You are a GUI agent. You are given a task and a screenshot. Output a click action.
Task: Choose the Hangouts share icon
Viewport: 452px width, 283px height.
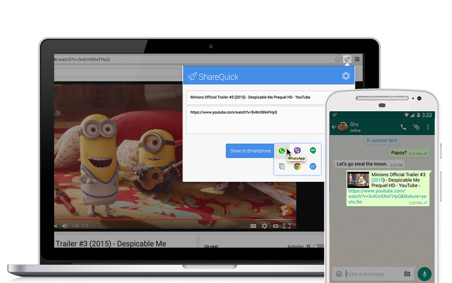coord(313,151)
